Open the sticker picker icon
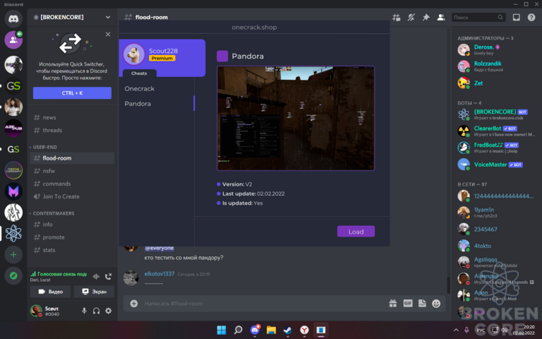This screenshot has width=542, height=339. [422, 304]
